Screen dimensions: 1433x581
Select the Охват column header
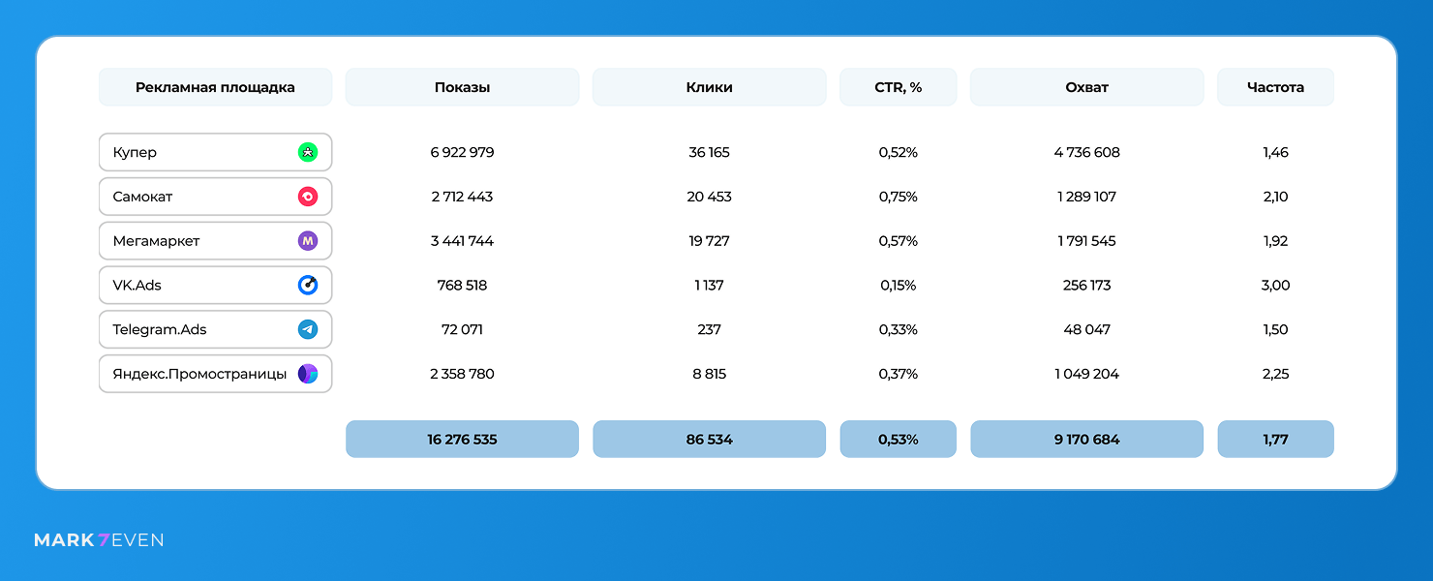pyautogui.click(x=1086, y=87)
